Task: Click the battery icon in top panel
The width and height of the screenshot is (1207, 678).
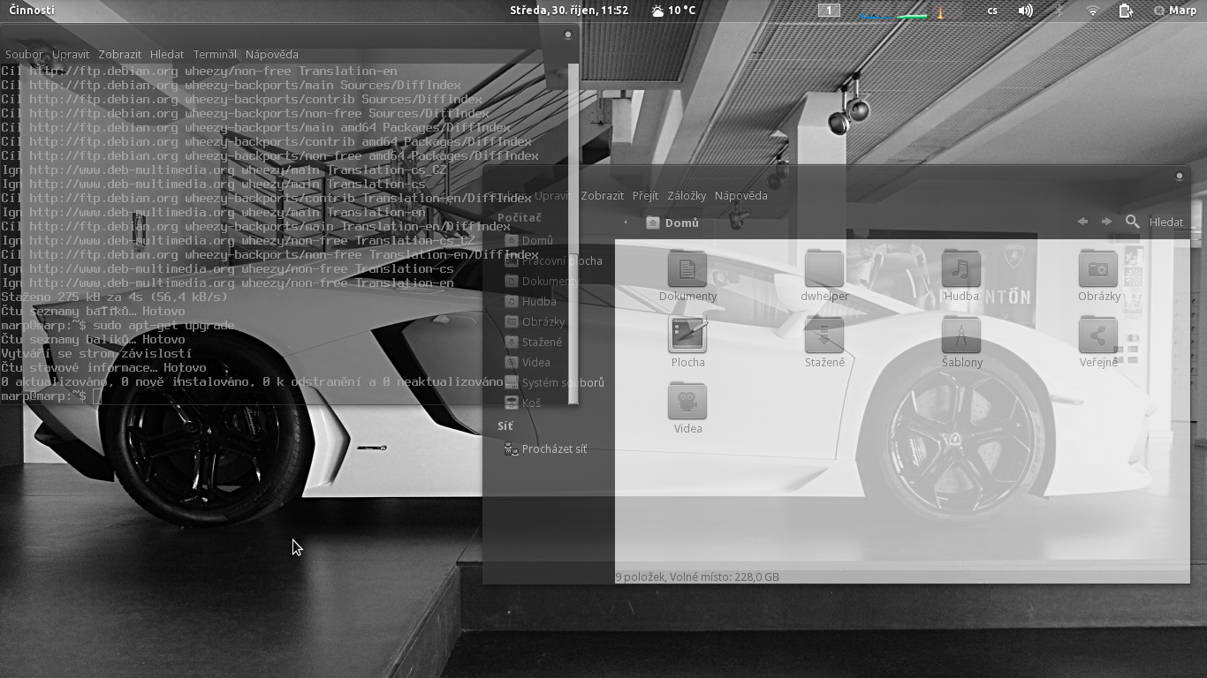Action: 1126,11
